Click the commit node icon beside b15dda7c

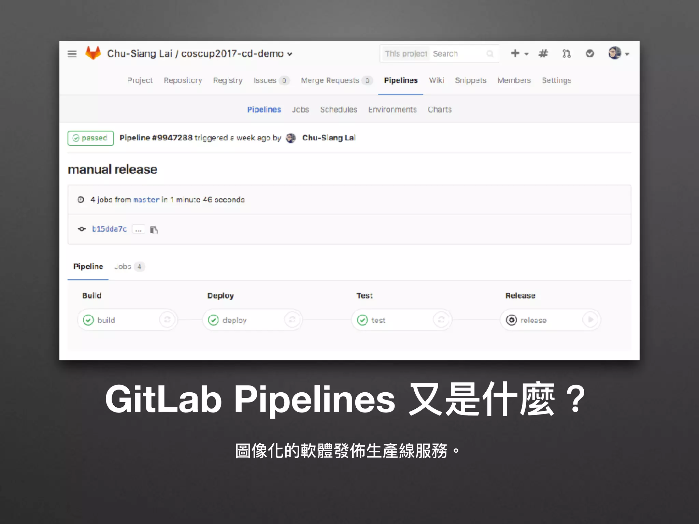[82, 229]
